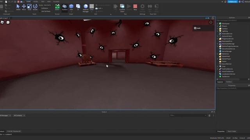Viewport: 250px width, 140px height.
Task: Click the Filter Properties input field
Action: pos(233,88)
